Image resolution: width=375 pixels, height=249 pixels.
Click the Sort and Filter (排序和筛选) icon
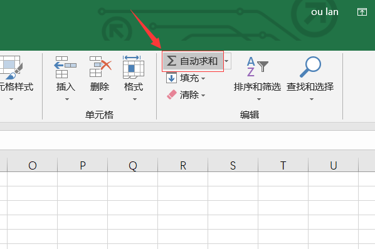[x=257, y=66]
